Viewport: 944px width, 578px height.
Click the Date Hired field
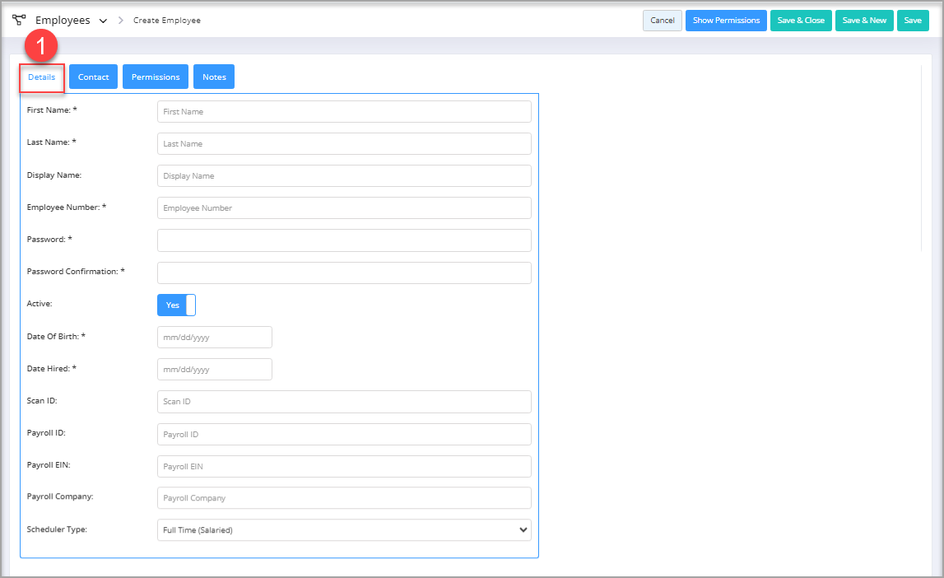215,369
